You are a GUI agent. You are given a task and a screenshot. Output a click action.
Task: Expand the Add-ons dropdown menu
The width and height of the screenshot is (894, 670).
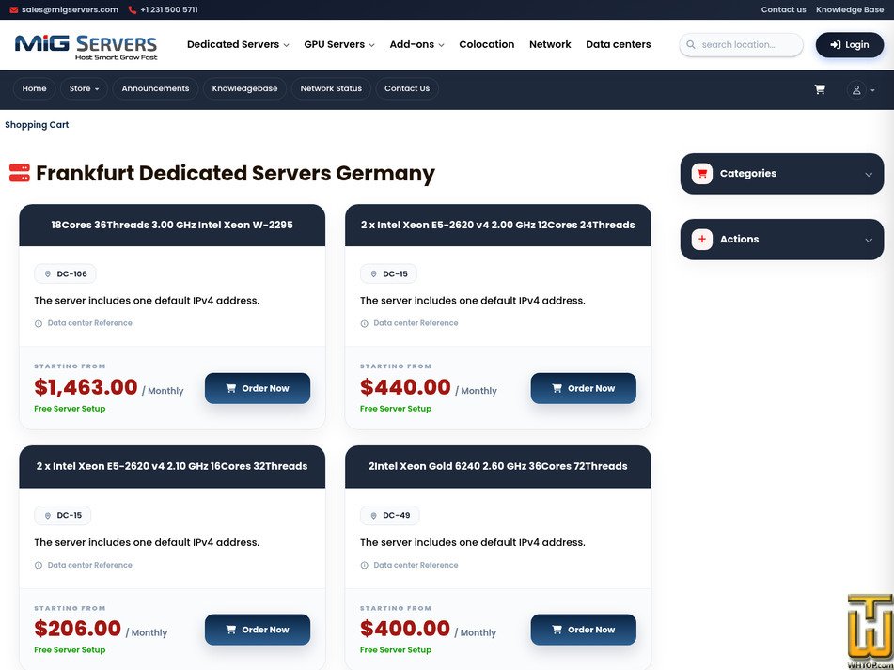(x=416, y=44)
